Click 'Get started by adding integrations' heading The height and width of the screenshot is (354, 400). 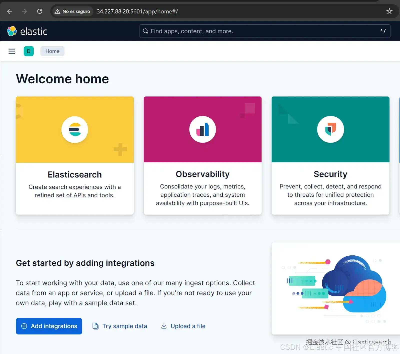(85, 263)
